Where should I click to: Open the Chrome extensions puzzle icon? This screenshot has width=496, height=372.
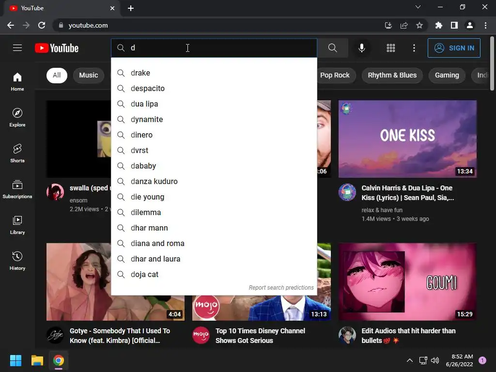coord(438,25)
